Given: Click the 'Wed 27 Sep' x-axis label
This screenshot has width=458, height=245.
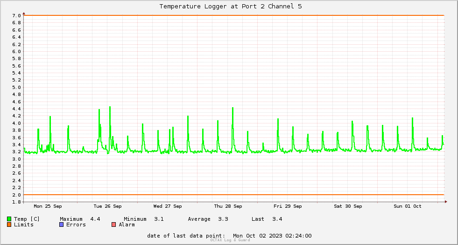Looking at the screenshot, I should pos(167,206).
